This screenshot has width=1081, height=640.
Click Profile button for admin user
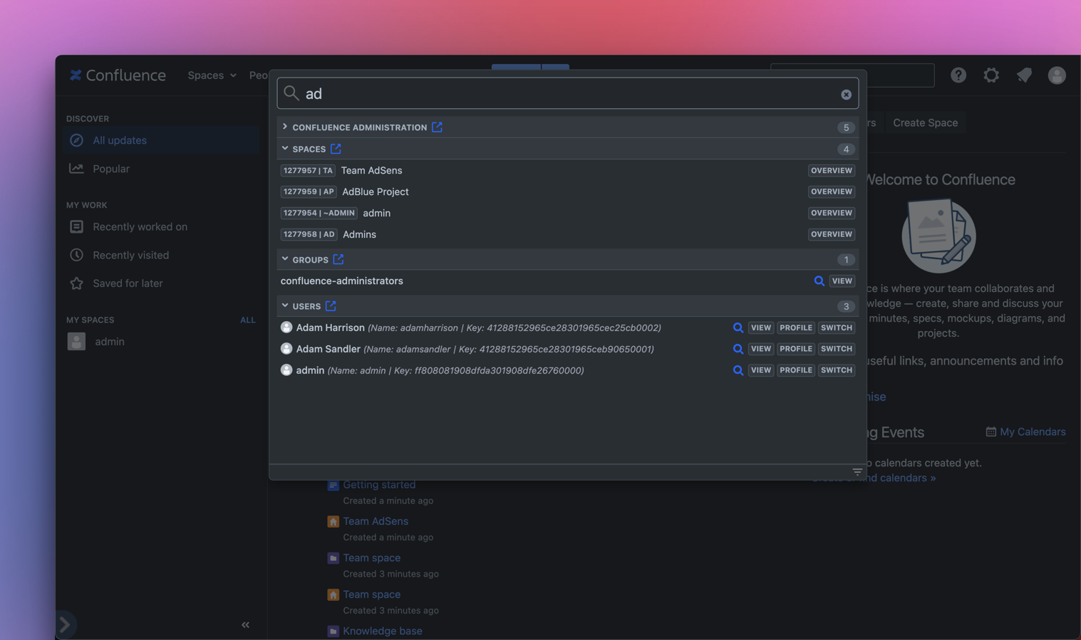click(795, 370)
